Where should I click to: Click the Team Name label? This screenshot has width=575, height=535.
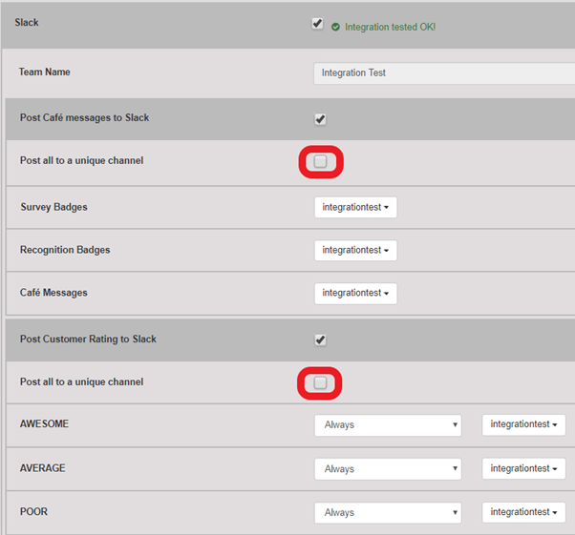coord(44,72)
